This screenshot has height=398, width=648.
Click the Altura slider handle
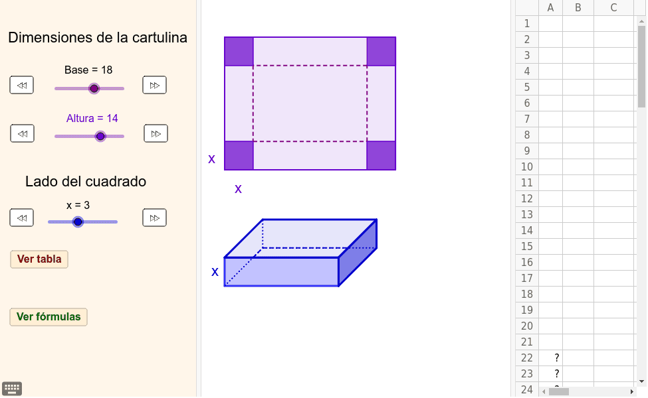coord(100,136)
